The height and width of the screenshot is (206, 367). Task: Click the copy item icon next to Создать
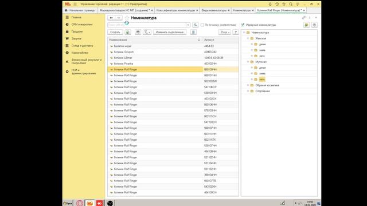pyautogui.click(x=127, y=32)
